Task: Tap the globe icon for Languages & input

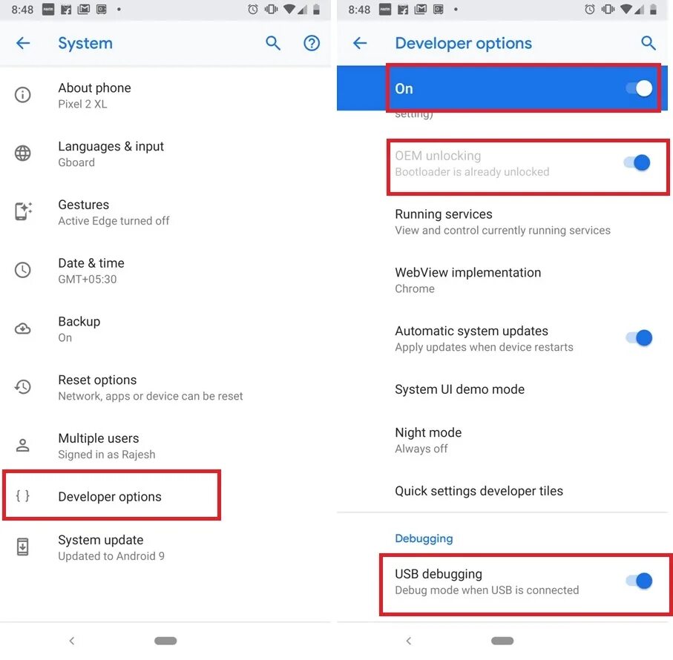Action: pos(23,153)
